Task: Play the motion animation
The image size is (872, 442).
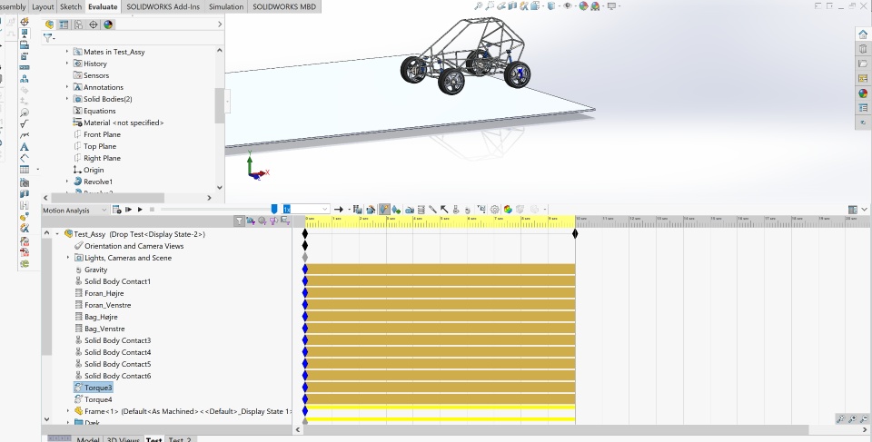Action: click(x=140, y=210)
